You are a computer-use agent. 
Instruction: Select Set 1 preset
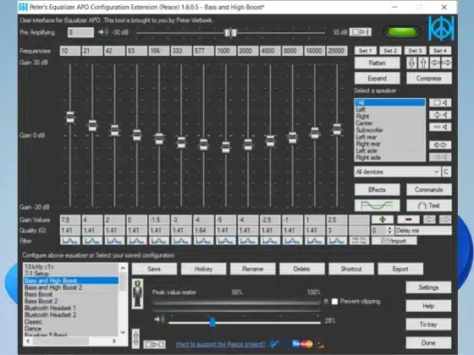click(x=365, y=51)
